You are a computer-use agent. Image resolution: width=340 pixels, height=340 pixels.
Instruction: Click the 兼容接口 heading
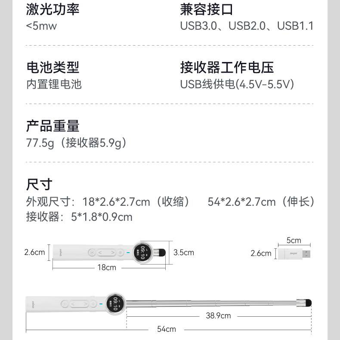click(207, 9)
